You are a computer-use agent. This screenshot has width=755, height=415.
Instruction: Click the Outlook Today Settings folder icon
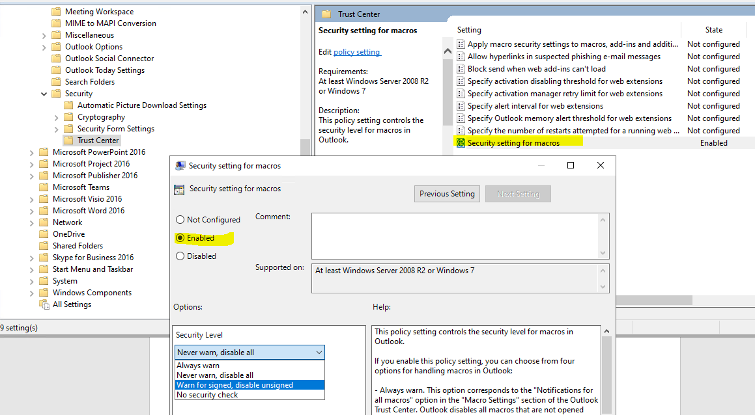tap(56, 70)
